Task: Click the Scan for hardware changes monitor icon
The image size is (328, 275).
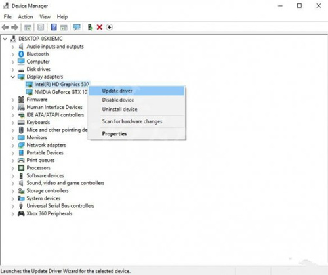Action: point(77,27)
